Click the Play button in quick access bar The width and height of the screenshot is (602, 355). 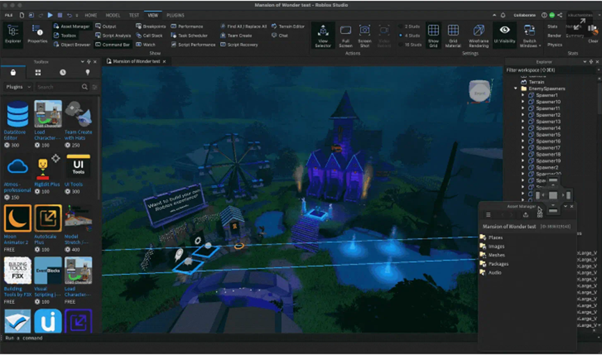(x=50, y=15)
